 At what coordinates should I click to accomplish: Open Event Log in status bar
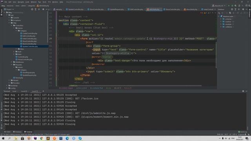[243, 132]
